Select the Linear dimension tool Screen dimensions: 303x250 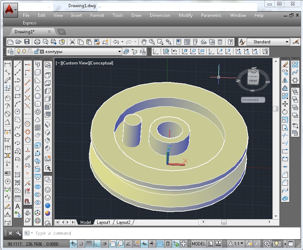(8, 64)
